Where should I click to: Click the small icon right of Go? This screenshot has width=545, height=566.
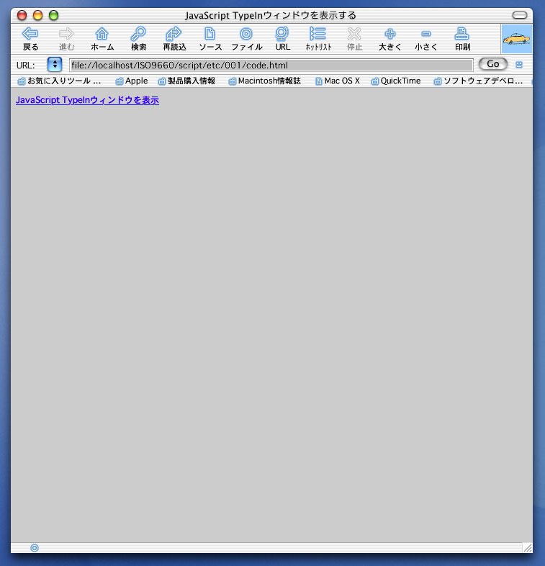coord(519,65)
